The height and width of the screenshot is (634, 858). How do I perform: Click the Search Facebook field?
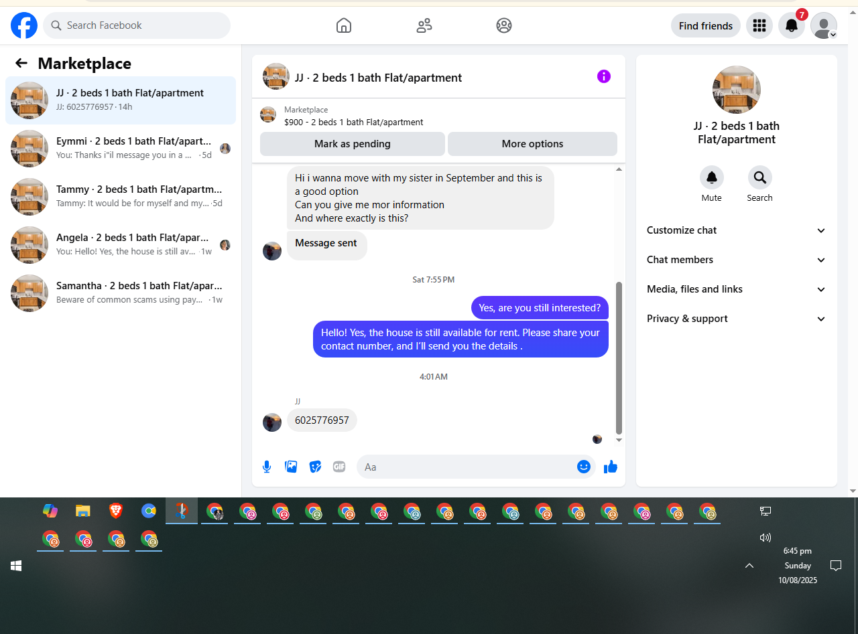[137, 25]
